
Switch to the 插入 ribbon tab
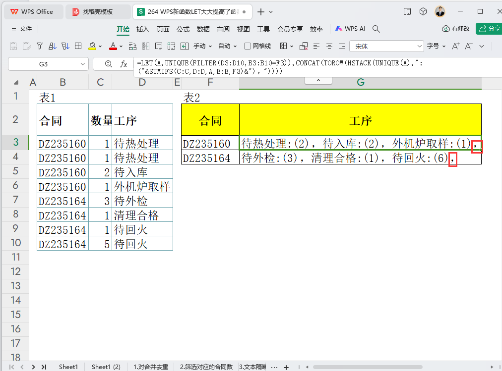[143, 29]
